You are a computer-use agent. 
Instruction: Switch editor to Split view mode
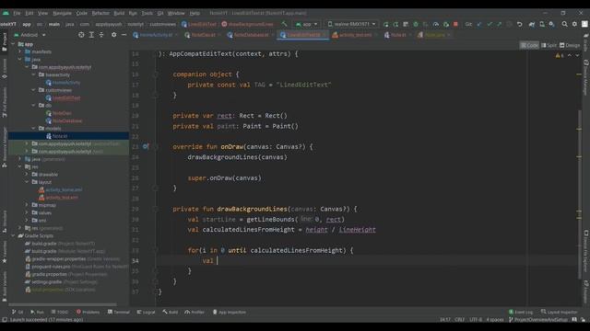point(549,45)
